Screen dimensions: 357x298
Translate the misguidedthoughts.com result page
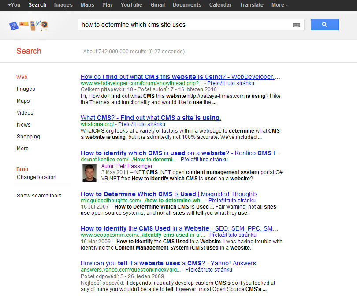click(x=232, y=201)
